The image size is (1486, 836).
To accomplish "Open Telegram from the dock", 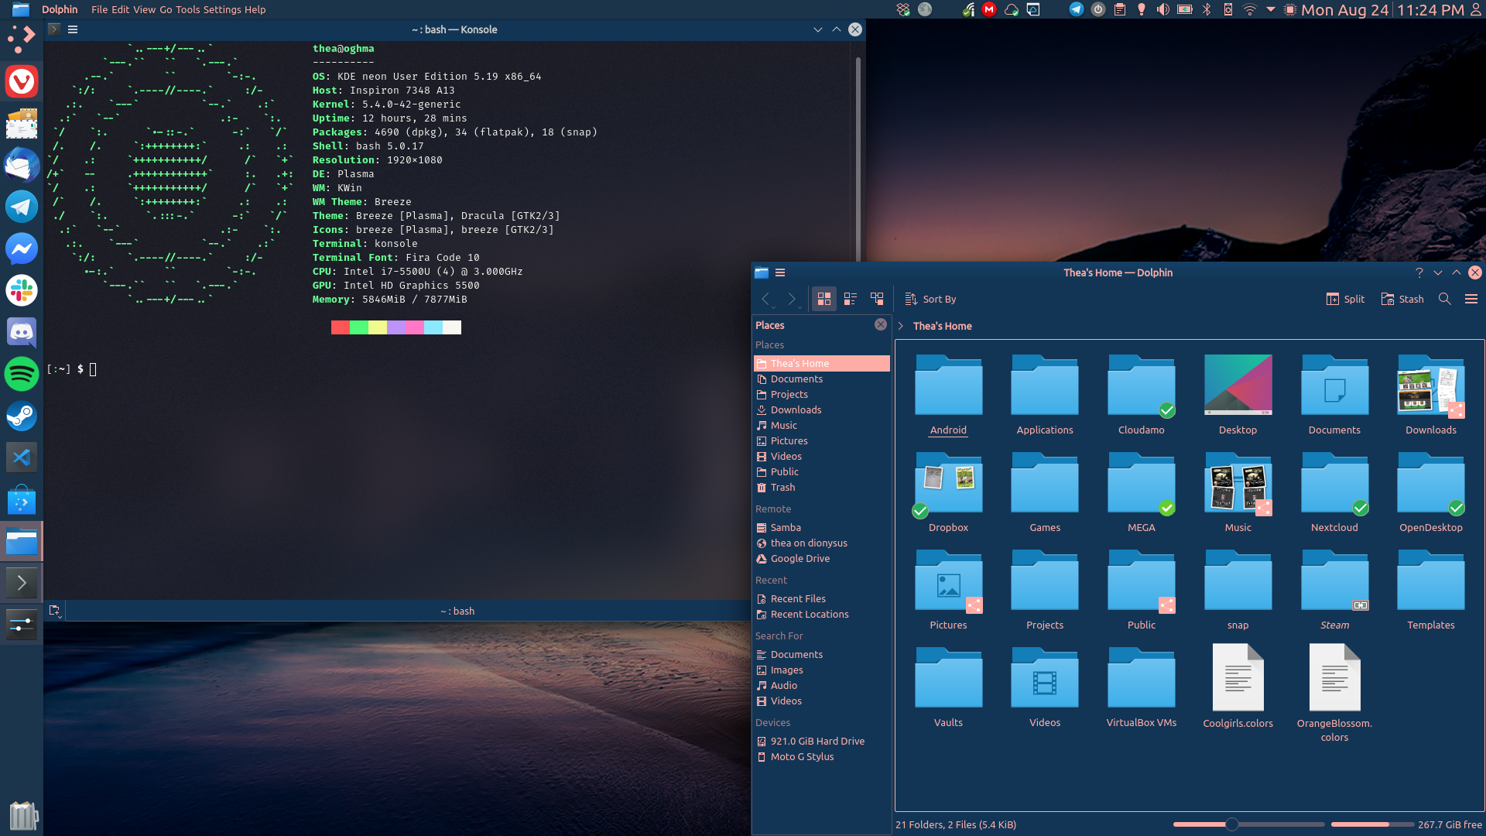I will pos(22,207).
